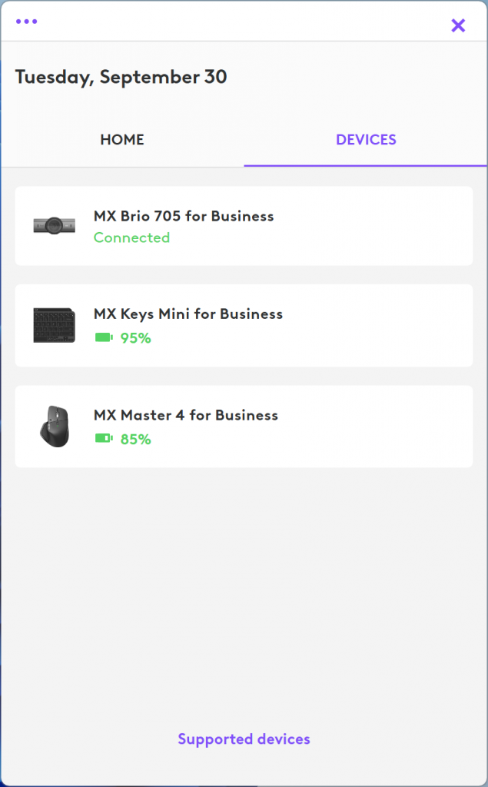Click the 95% battery percentage
Screen dimensions: 488x787
(136, 337)
